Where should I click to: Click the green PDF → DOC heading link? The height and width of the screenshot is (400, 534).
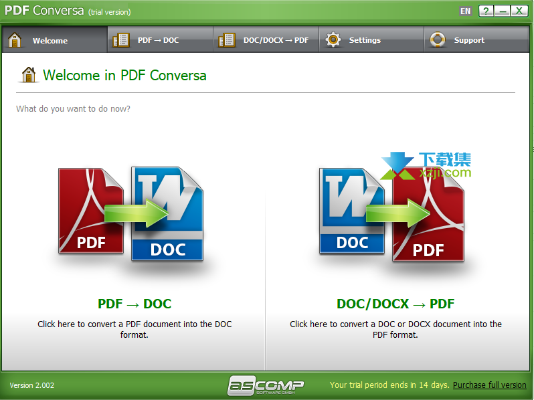tap(135, 304)
